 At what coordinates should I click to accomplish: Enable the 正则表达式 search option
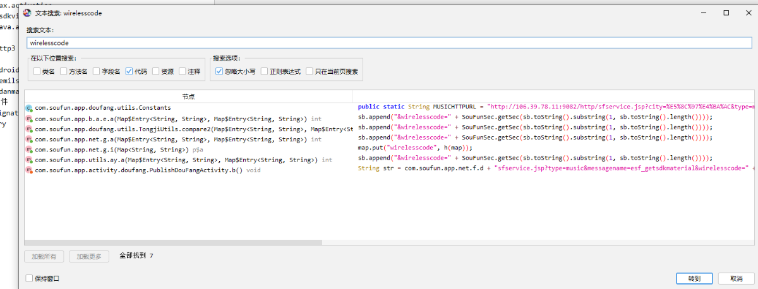point(264,72)
